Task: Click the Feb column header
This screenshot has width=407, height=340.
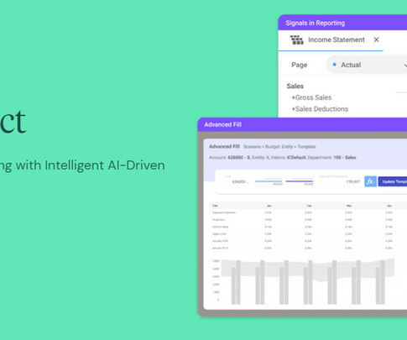Action: [x=309, y=206]
